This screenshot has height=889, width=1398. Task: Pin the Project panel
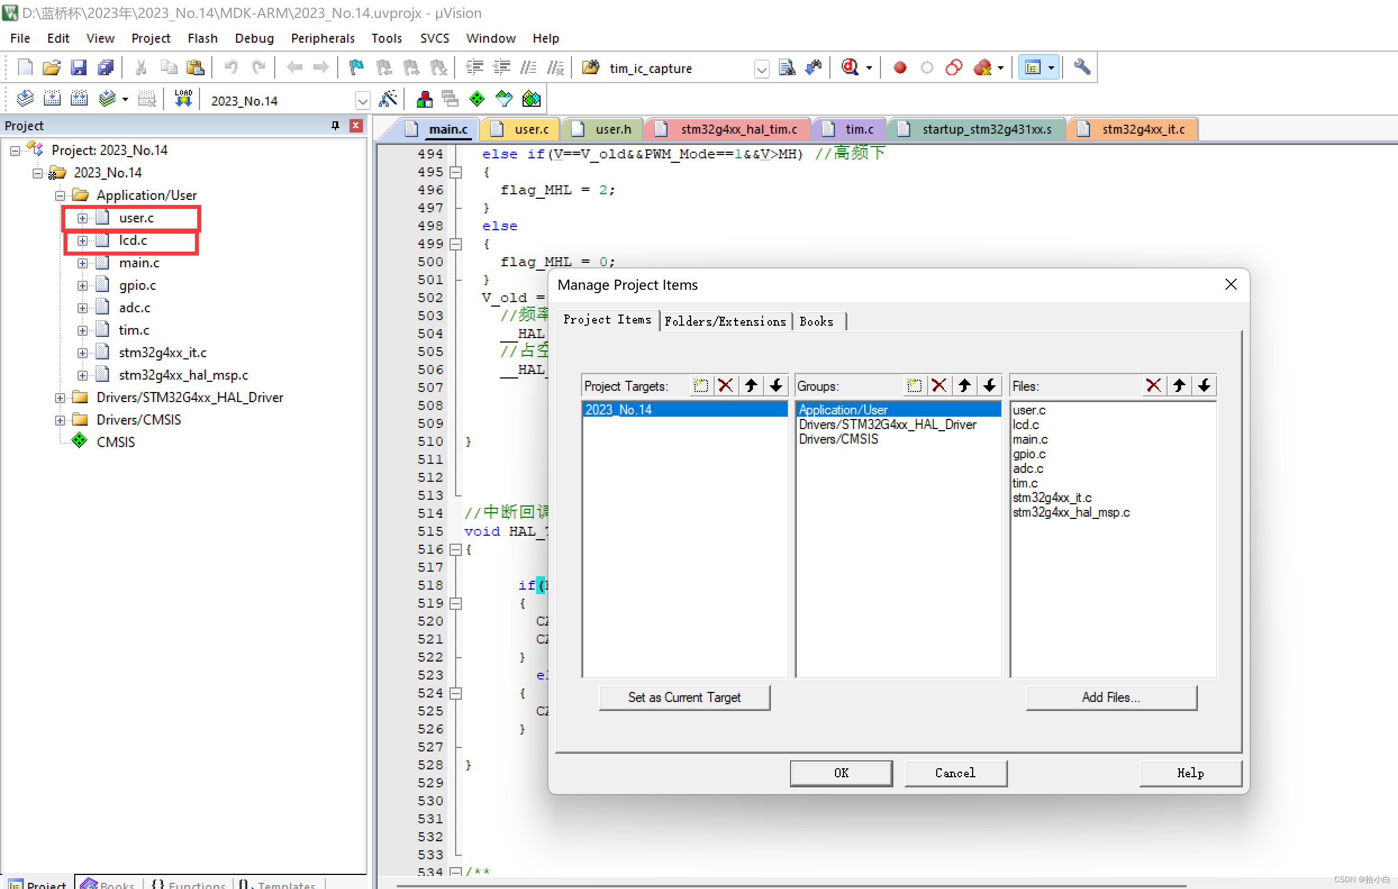click(335, 126)
